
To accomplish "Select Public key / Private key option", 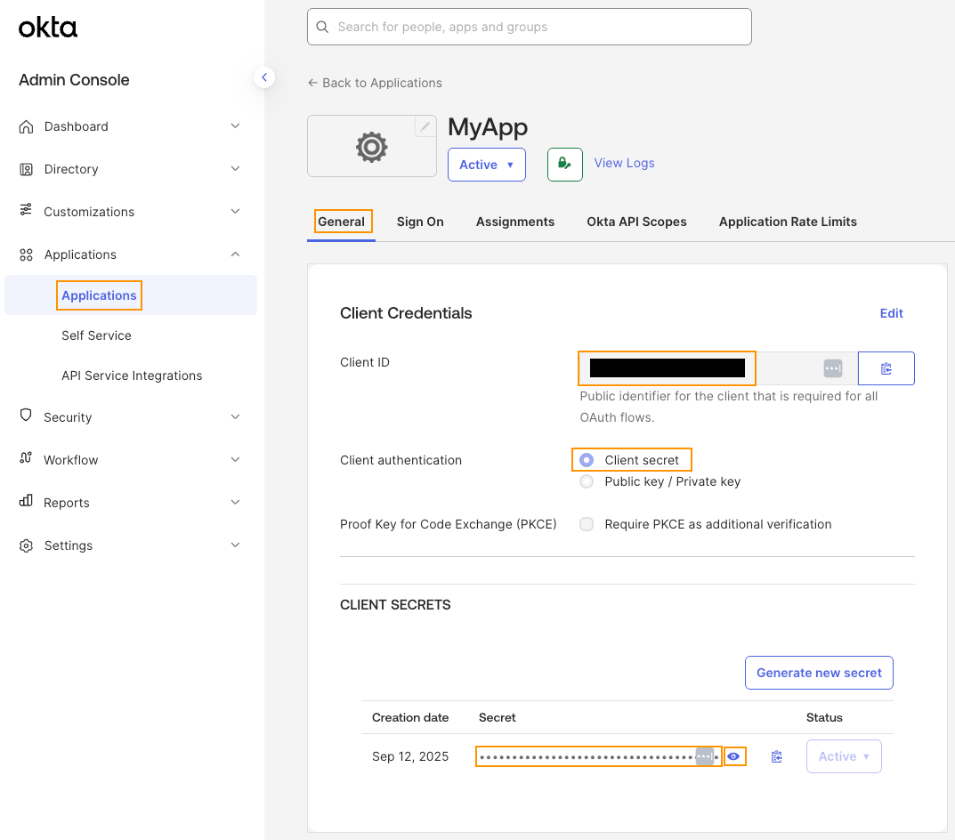I will [x=586, y=481].
